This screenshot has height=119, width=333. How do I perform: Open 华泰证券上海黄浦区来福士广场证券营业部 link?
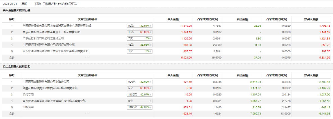(x=57, y=25)
